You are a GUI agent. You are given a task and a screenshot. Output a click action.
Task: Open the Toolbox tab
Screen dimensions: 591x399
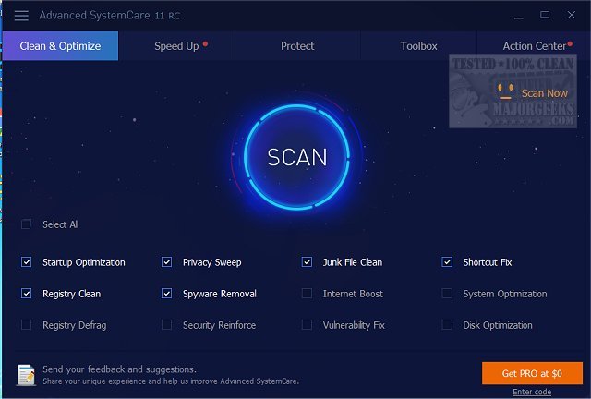point(418,46)
